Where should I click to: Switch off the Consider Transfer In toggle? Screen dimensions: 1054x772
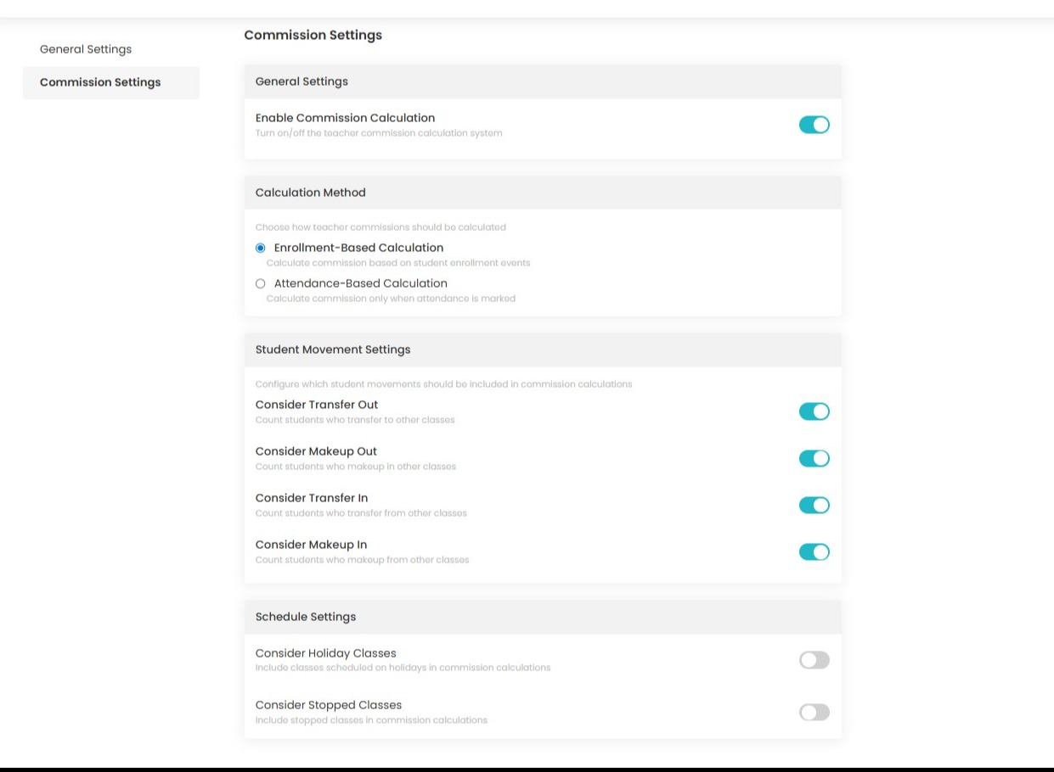(814, 505)
